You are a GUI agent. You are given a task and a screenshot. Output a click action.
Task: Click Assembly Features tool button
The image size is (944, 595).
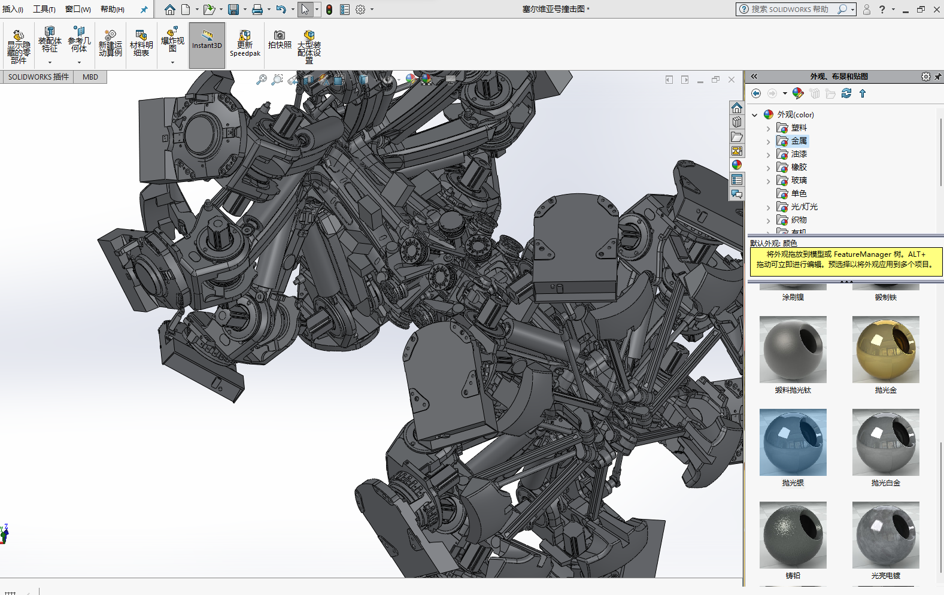click(50, 40)
